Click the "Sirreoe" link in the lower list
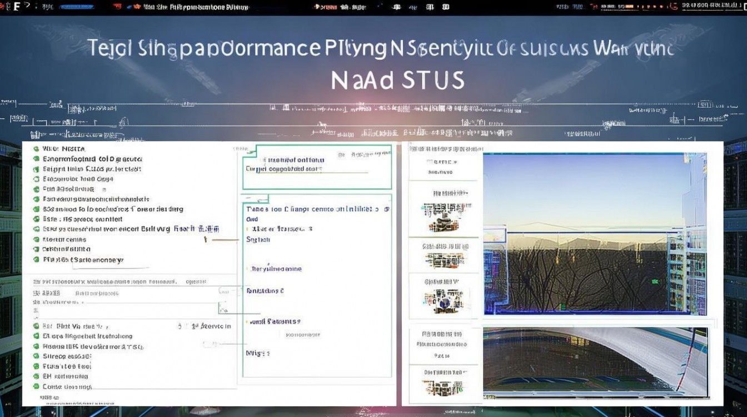 click(67, 356)
